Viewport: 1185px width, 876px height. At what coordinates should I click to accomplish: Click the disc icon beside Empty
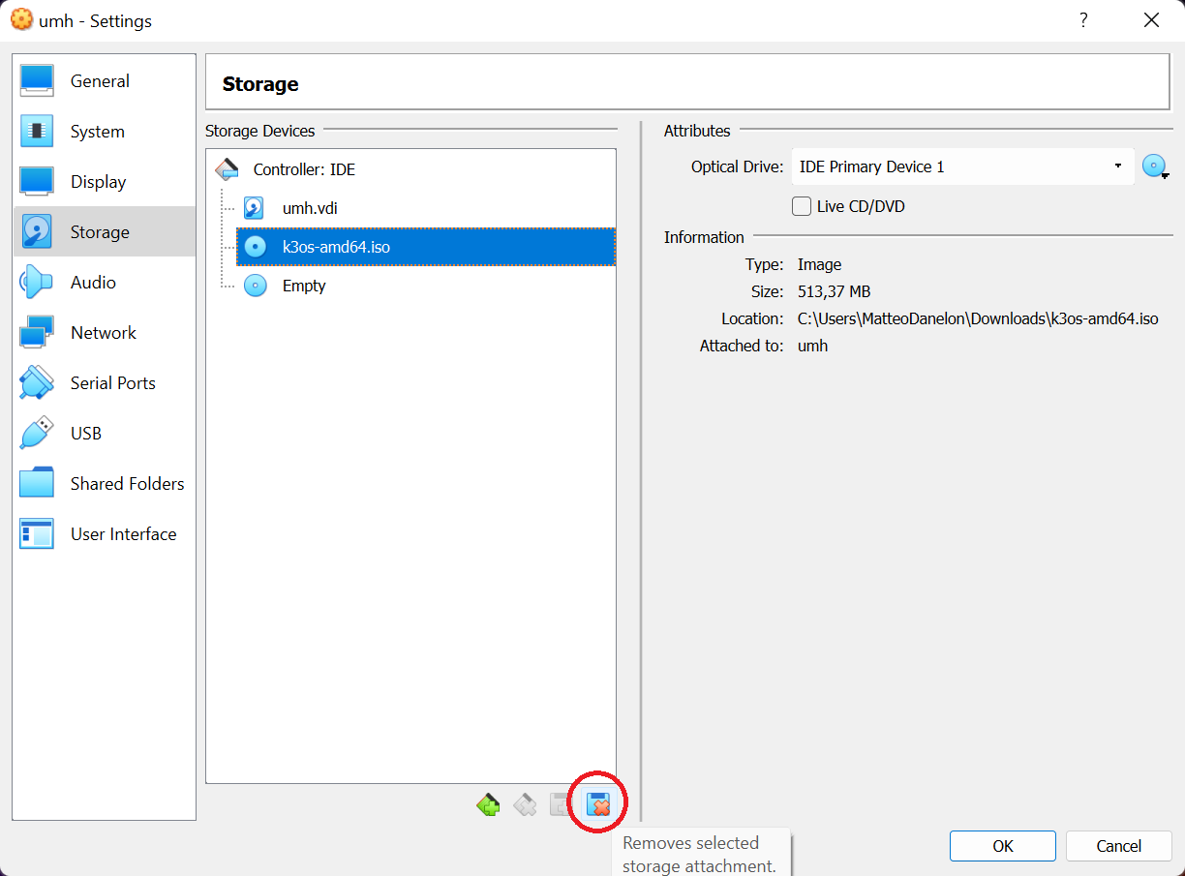pos(256,286)
